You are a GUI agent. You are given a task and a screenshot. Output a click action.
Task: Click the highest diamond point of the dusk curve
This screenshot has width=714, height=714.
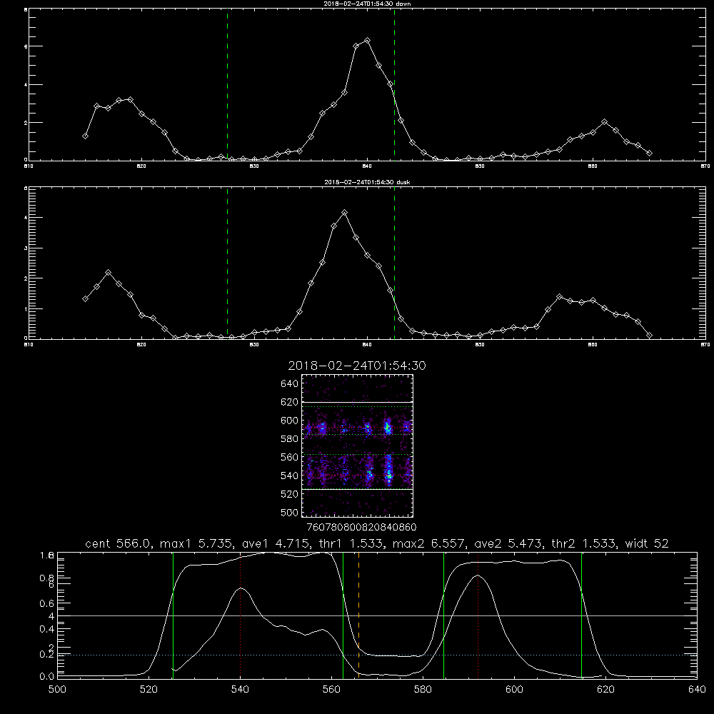(345, 213)
